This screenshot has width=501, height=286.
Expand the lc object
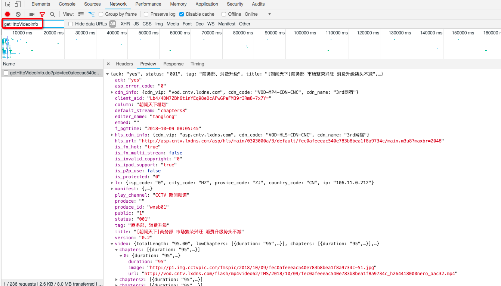pyautogui.click(x=112, y=183)
